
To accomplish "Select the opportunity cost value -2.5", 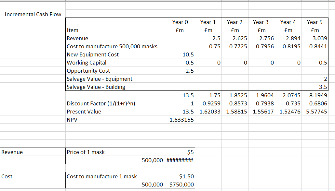I will point(180,71).
